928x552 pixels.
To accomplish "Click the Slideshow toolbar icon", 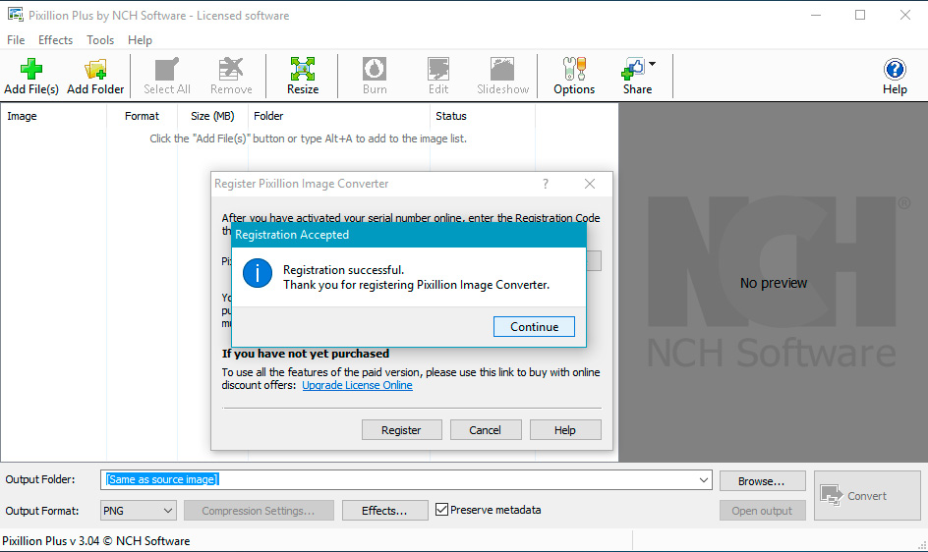I will click(502, 76).
